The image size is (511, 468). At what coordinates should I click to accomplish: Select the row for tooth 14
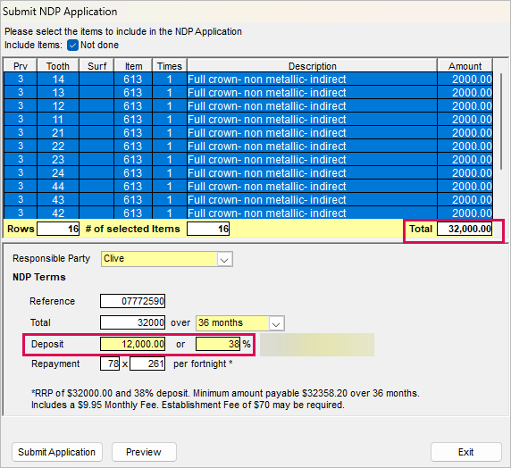[248, 79]
